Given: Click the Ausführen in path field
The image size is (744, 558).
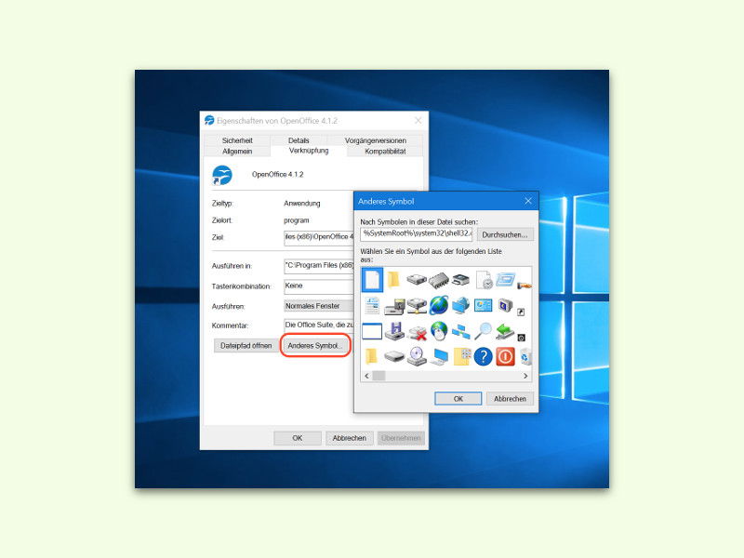Looking at the screenshot, I should click(319, 266).
